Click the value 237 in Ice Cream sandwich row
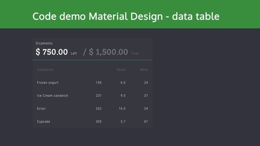This screenshot has height=146, width=260. click(x=99, y=96)
